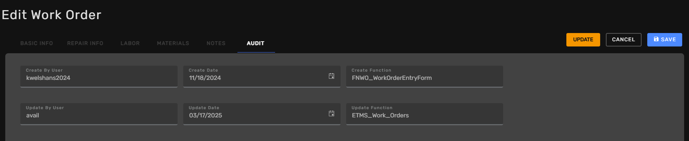This screenshot has width=689, height=141.
Task: Open the Repair Info tab
Action: pyautogui.click(x=85, y=43)
